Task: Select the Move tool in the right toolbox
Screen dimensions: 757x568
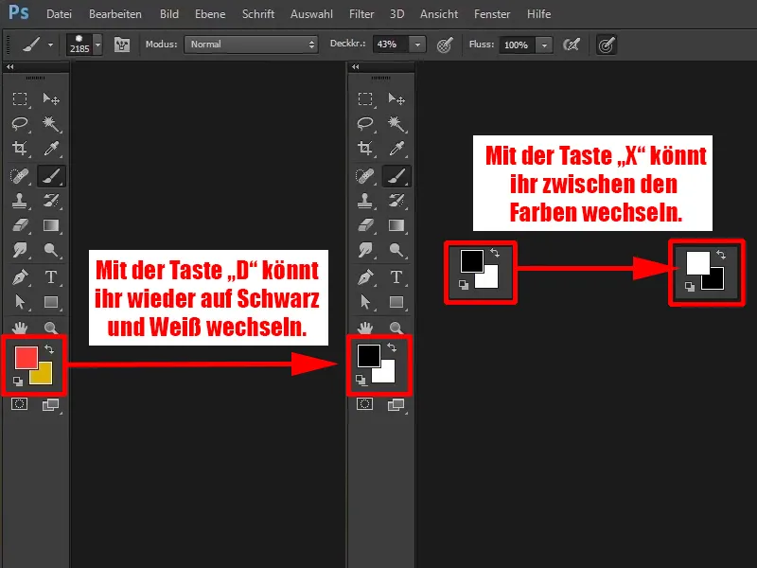Action: pyautogui.click(x=396, y=99)
